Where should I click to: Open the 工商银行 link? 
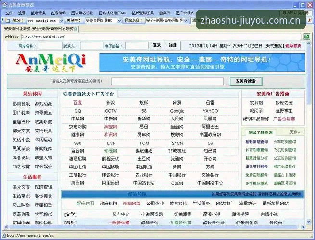pyautogui.click(x=77, y=175)
